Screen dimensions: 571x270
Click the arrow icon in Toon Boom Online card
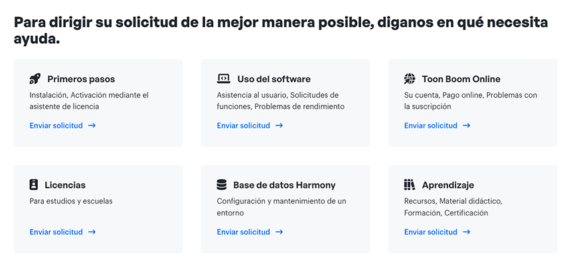point(466,125)
